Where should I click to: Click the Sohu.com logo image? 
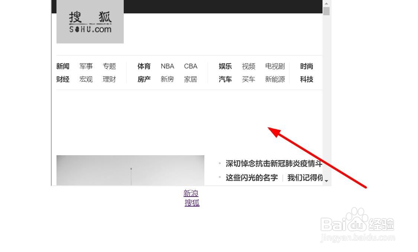(90, 22)
